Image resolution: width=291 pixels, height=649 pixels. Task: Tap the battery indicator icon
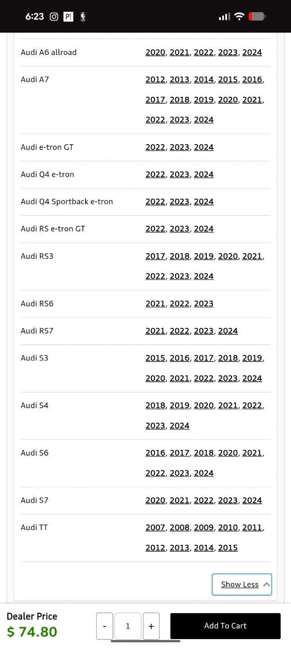257,17
